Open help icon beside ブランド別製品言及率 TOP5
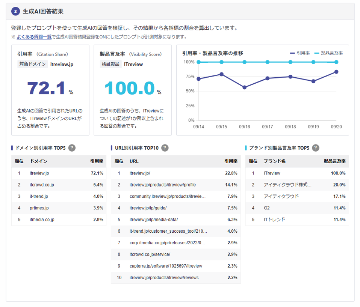The image size is (360, 307). pos(316,148)
